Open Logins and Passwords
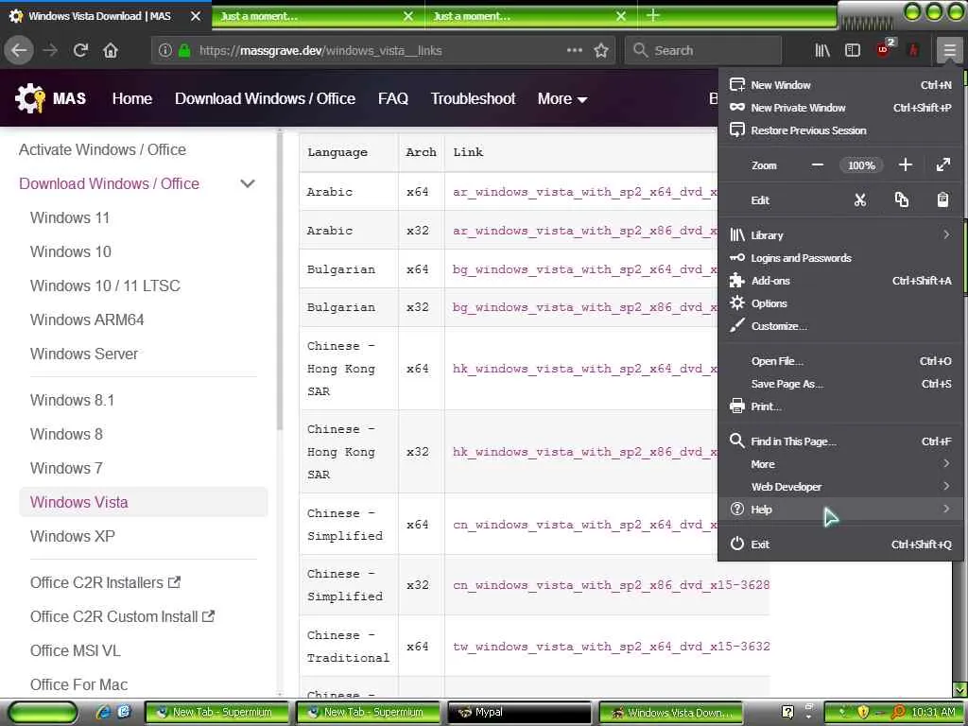Image resolution: width=968 pixels, height=726 pixels. click(840, 258)
